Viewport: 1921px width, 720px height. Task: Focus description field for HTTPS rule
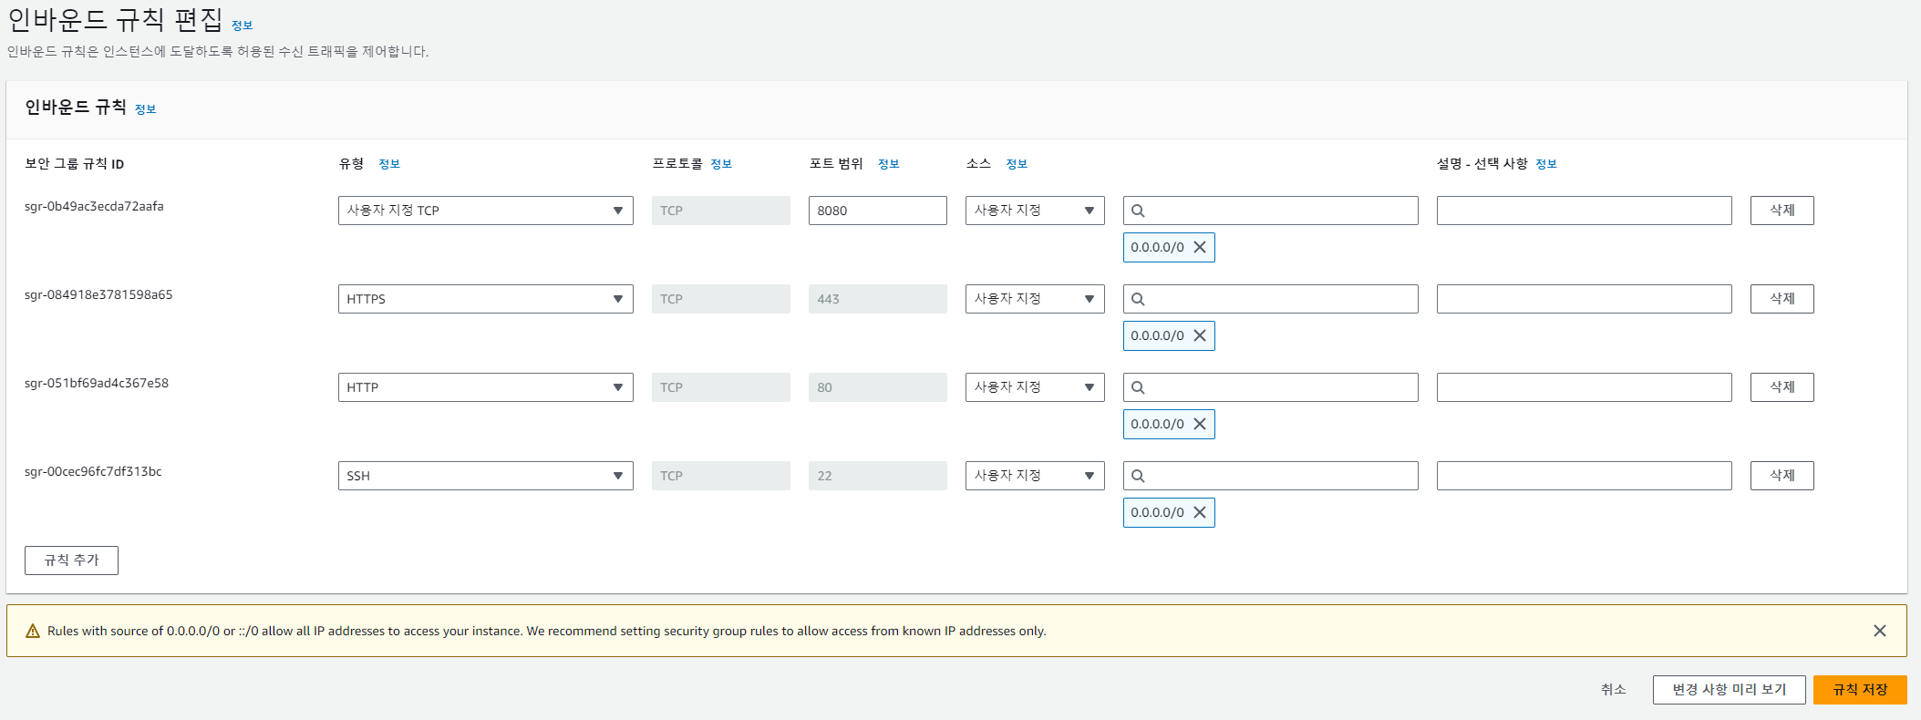pyautogui.click(x=1584, y=299)
